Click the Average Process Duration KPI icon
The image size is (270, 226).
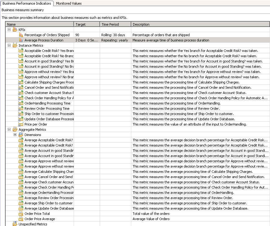coord(21,40)
